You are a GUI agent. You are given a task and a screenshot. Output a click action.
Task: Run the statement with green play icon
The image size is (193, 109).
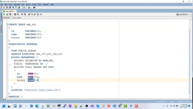click(4, 14)
